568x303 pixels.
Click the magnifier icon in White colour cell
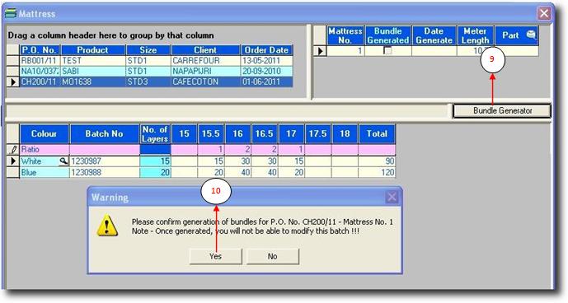pyautogui.click(x=63, y=161)
